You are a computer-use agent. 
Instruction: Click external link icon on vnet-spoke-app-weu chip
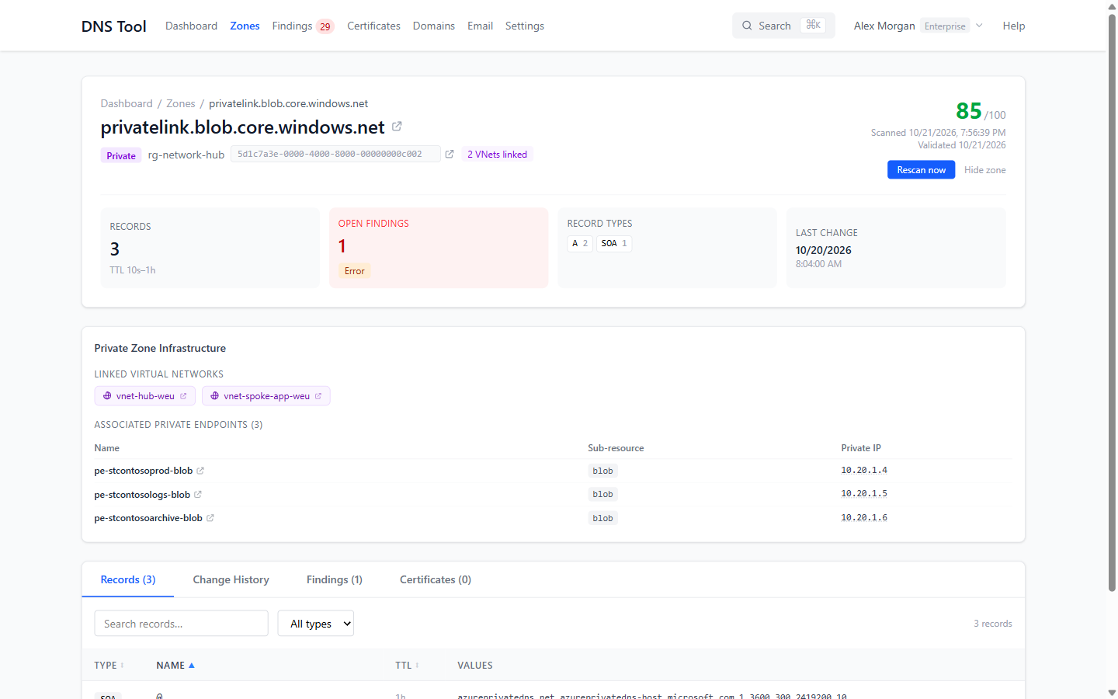coord(318,396)
